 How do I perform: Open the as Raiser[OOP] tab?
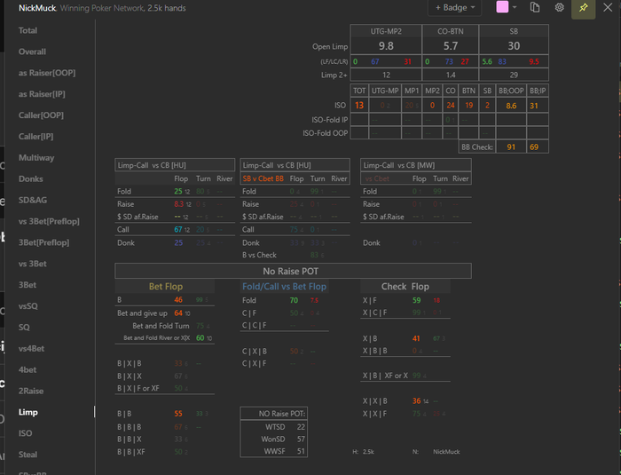(x=47, y=73)
